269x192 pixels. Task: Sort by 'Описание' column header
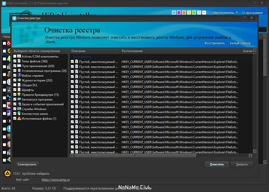tap(95, 51)
